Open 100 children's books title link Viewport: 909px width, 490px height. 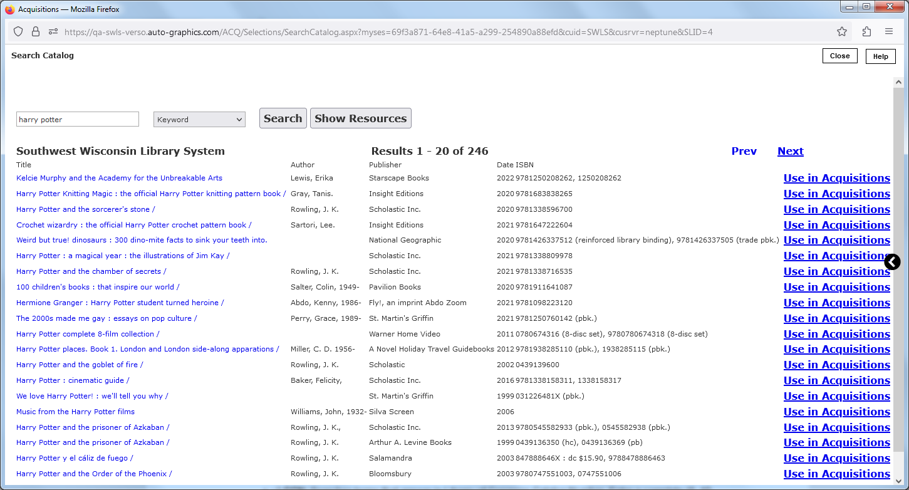pos(98,287)
